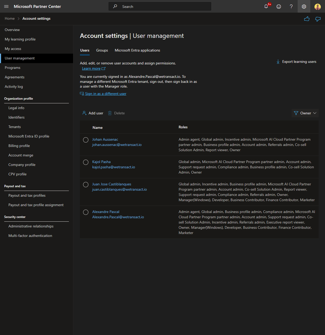
Task: Open the settings gear
Action: pos(304,6)
